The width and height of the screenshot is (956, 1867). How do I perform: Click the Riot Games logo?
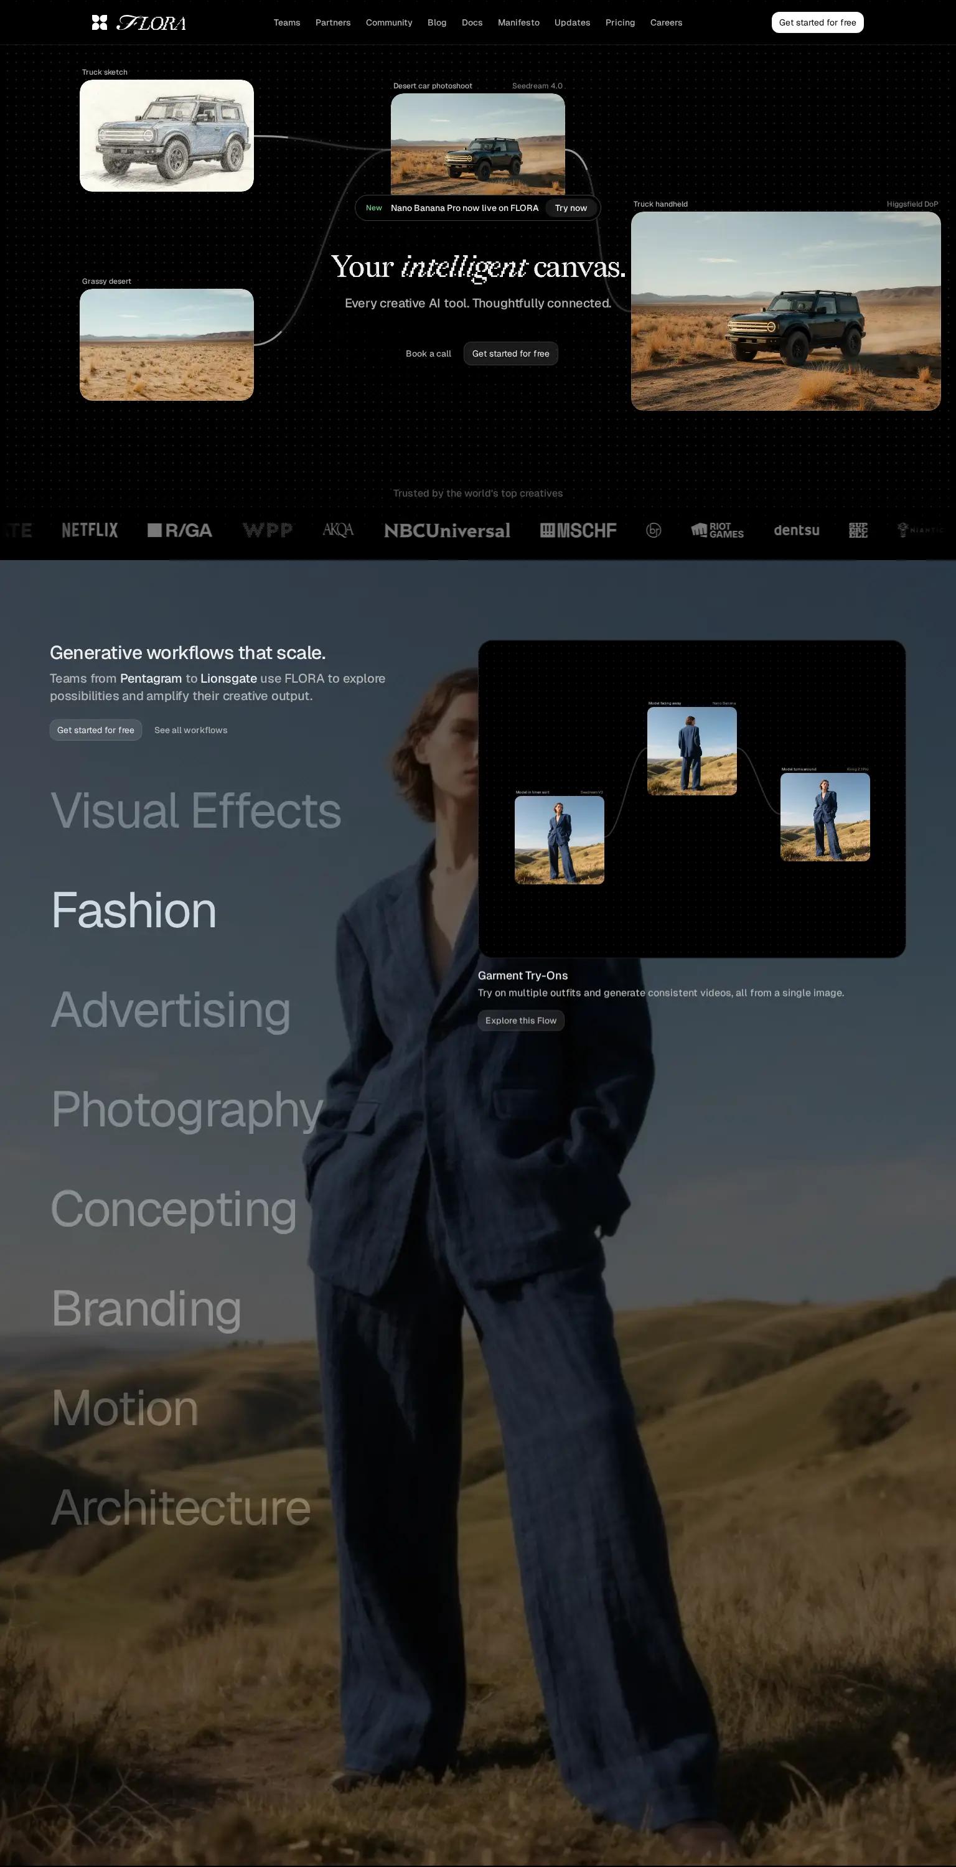(x=718, y=530)
